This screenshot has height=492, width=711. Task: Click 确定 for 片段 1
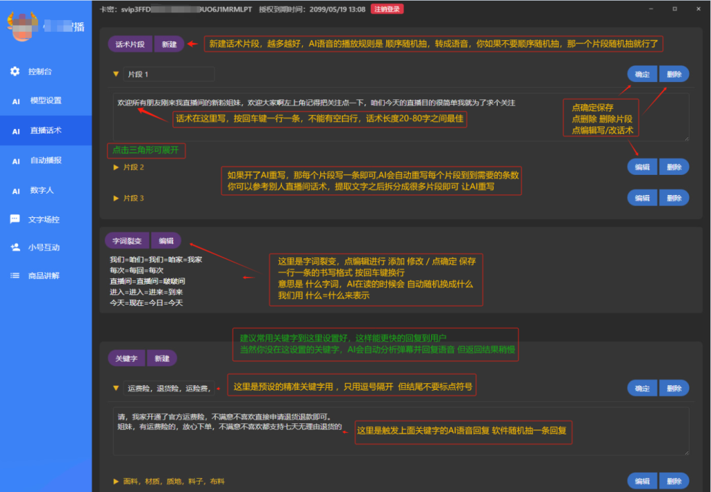tap(642, 74)
